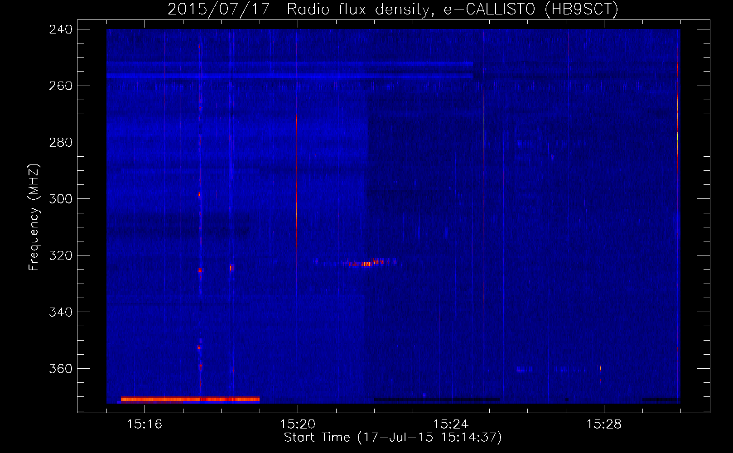The width and height of the screenshot is (733, 453).
Task: Click the 340 frequency tick label
Action: tap(61, 312)
